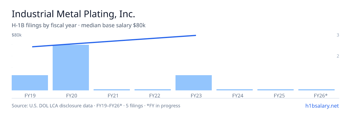Click the DOL LCA source footnote
Image resolution: width=351 pixels, height=117 pixels.
pyautogui.click(x=96, y=106)
